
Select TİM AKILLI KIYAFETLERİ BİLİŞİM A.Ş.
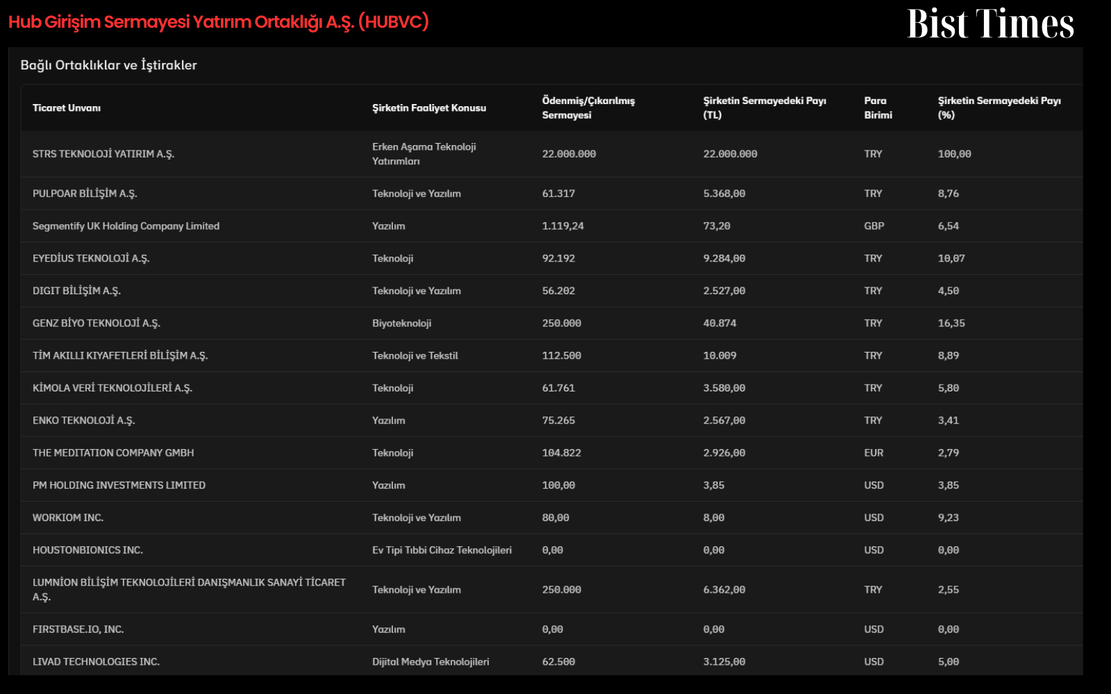[x=120, y=355]
